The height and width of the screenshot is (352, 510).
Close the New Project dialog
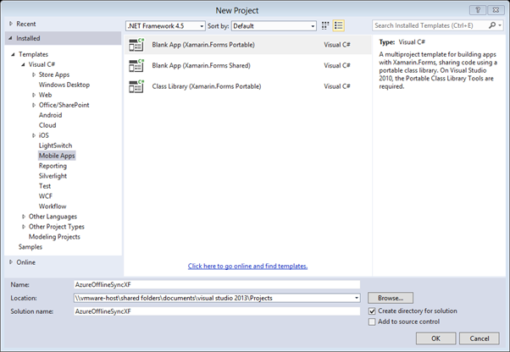pos(496,10)
